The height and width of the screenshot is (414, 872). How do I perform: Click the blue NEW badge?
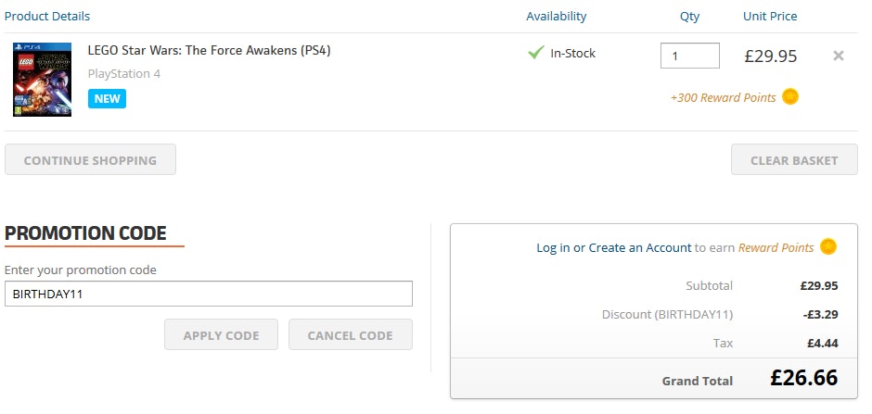[x=107, y=98]
